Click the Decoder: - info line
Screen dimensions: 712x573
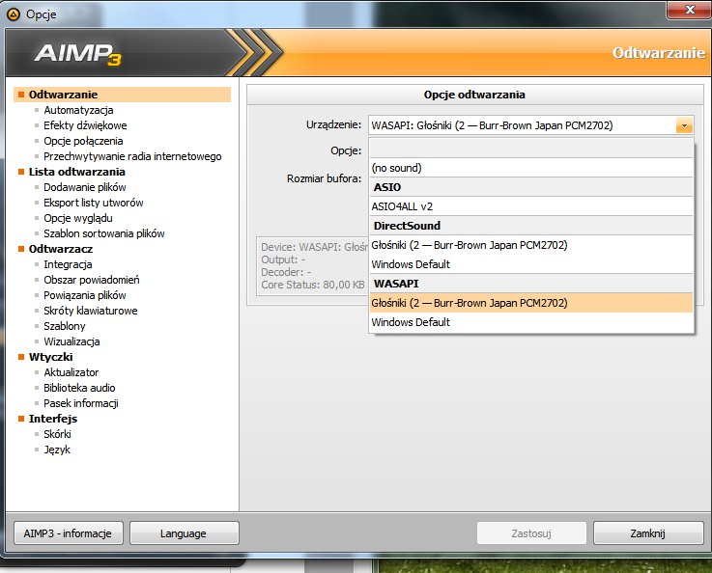coord(286,272)
